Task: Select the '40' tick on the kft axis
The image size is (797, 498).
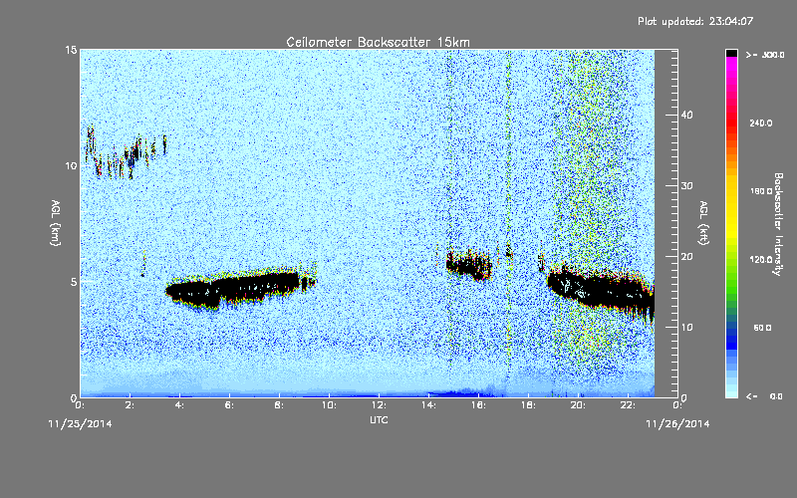Action: point(686,115)
